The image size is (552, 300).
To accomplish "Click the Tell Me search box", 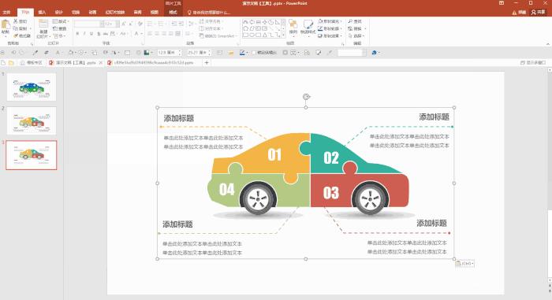I will point(210,13).
